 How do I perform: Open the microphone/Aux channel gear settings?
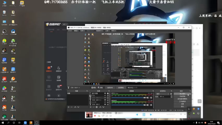[151, 98]
